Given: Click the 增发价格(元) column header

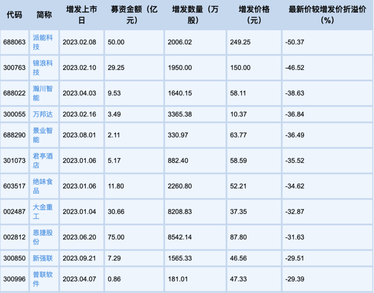Looking at the screenshot, I should (254, 15).
